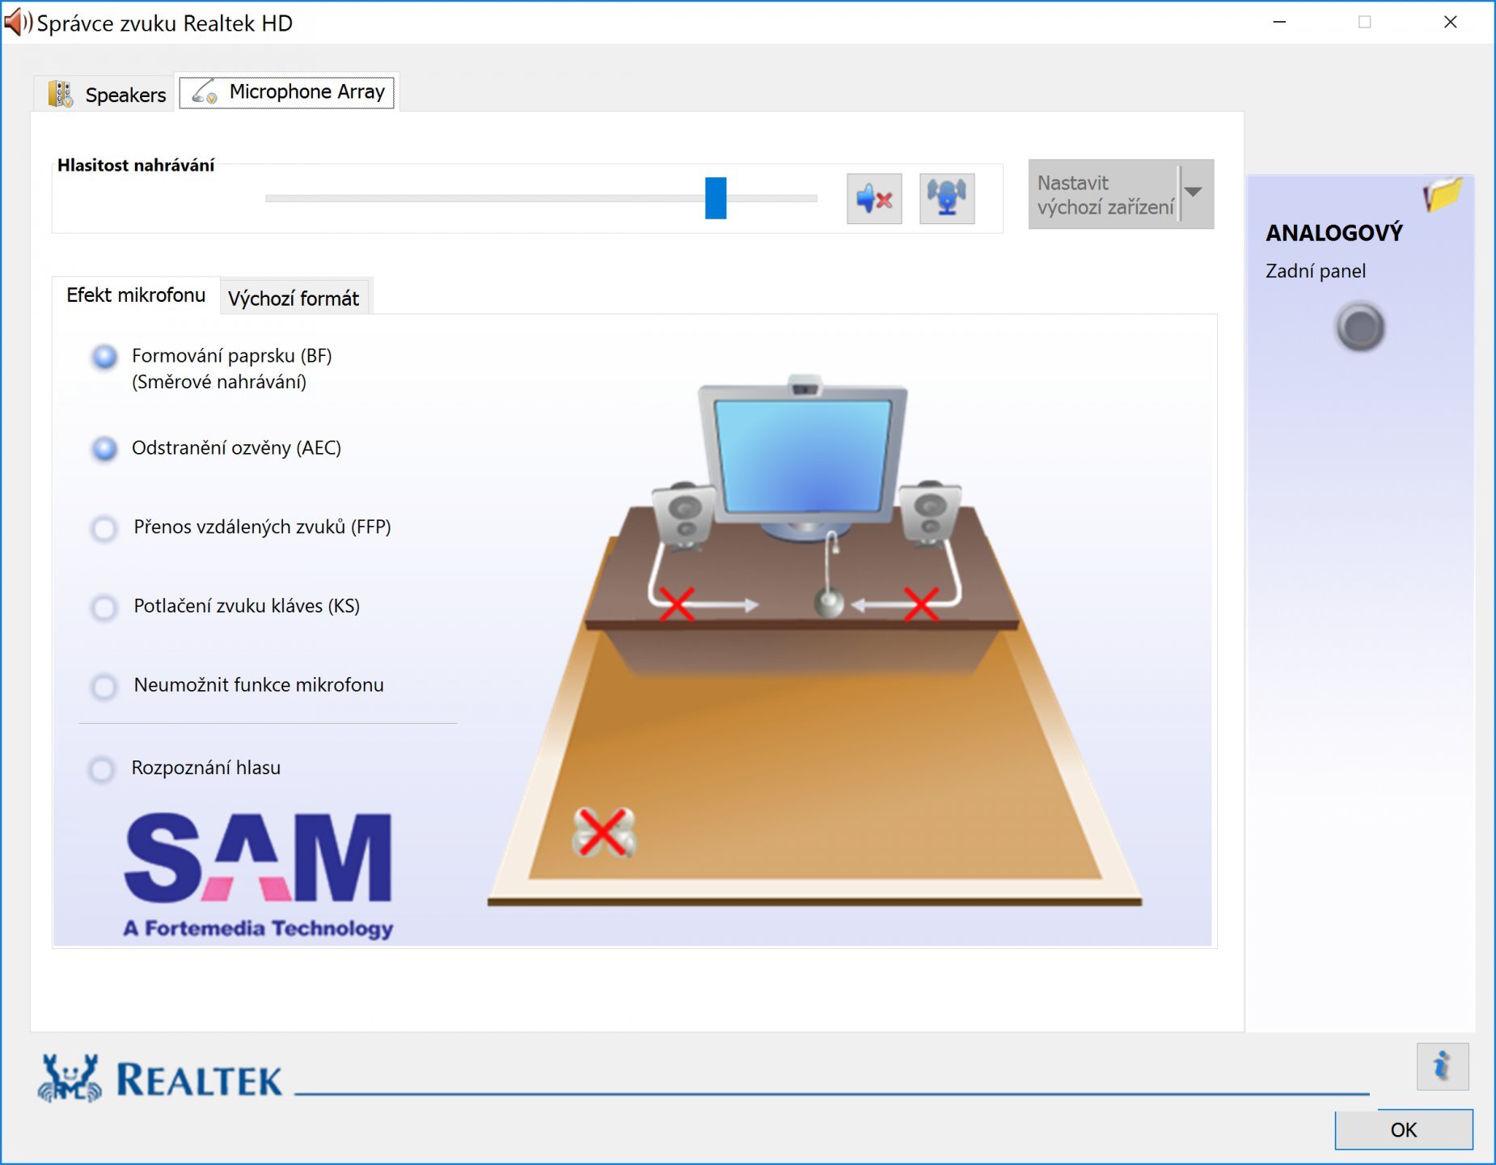Switch to the Výchozí formát tab
1496x1165 pixels.
[294, 299]
